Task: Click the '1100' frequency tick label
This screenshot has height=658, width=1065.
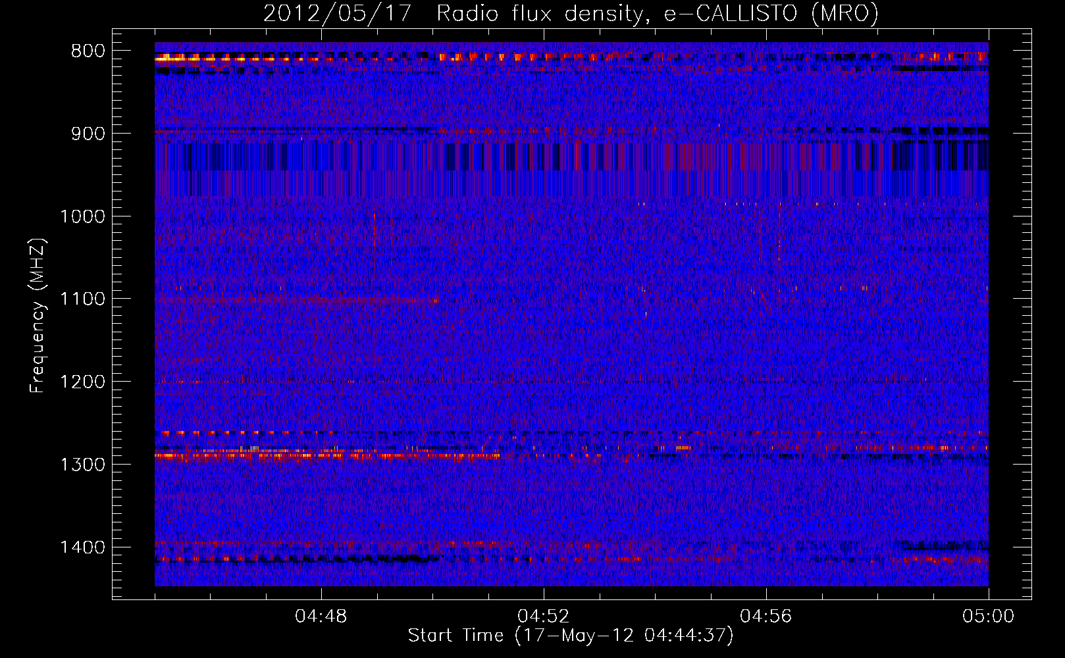Action: 82,299
